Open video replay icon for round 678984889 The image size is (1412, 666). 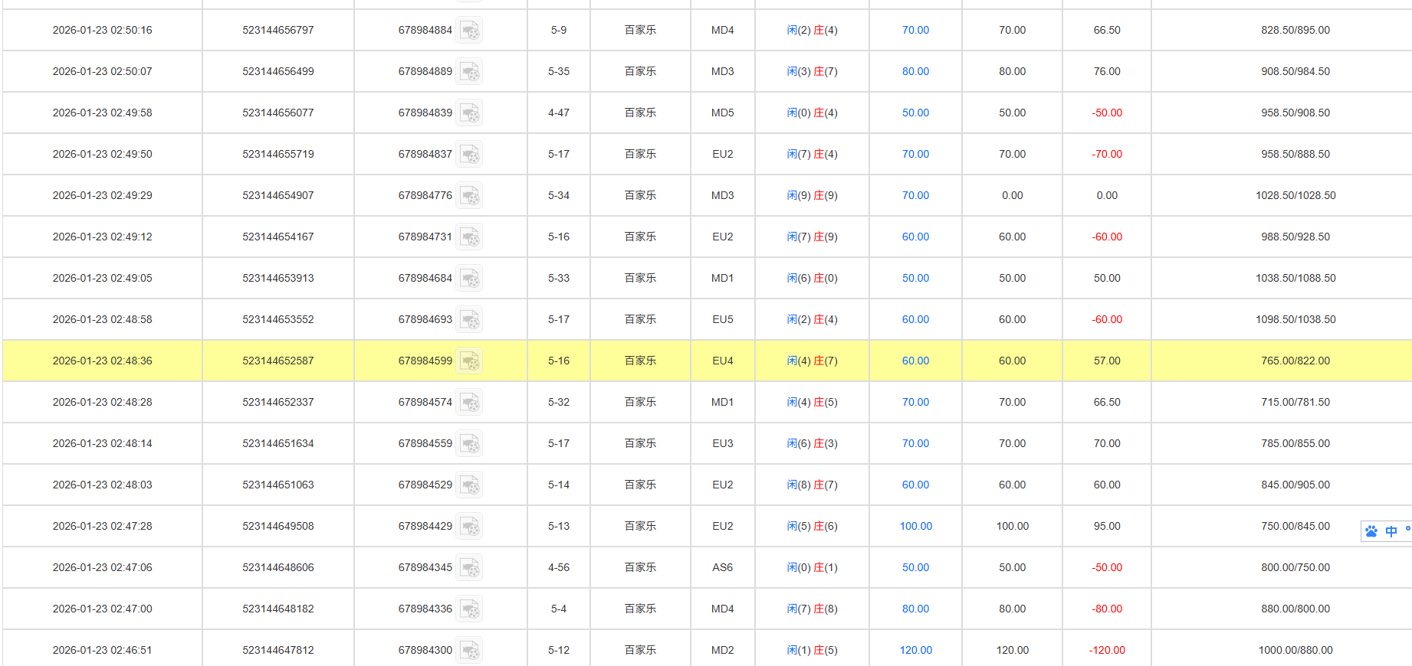point(469,72)
